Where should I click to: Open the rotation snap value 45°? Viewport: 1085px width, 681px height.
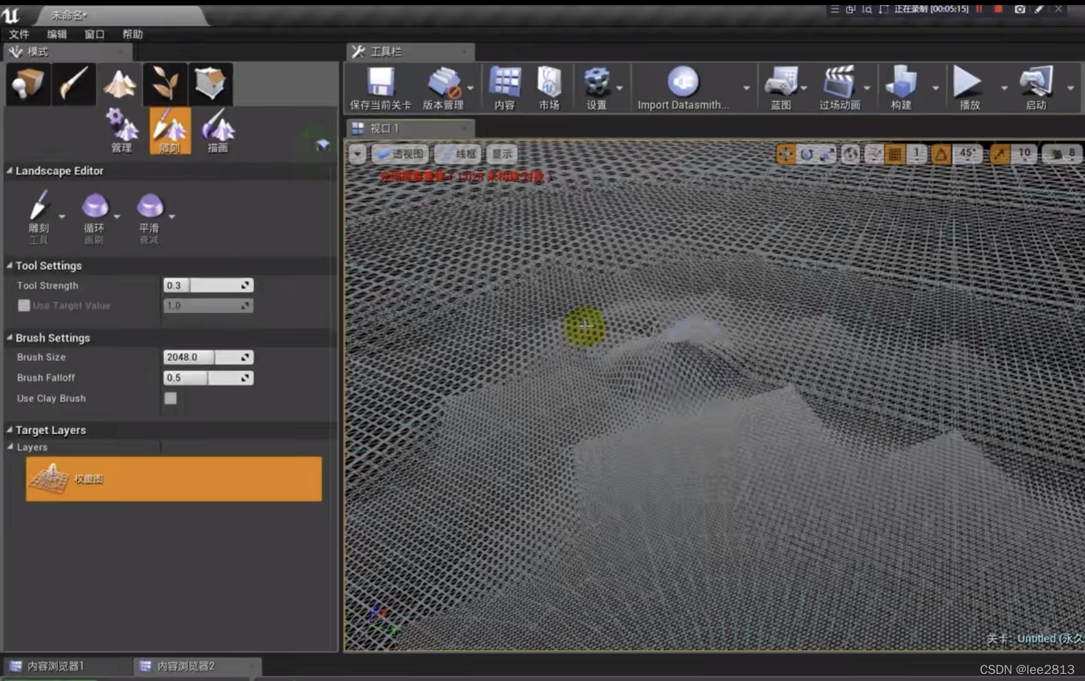[x=967, y=154]
